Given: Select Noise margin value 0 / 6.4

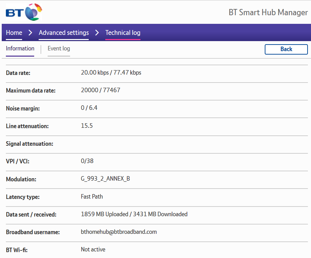Looking at the screenshot, I should pos(89,108).
